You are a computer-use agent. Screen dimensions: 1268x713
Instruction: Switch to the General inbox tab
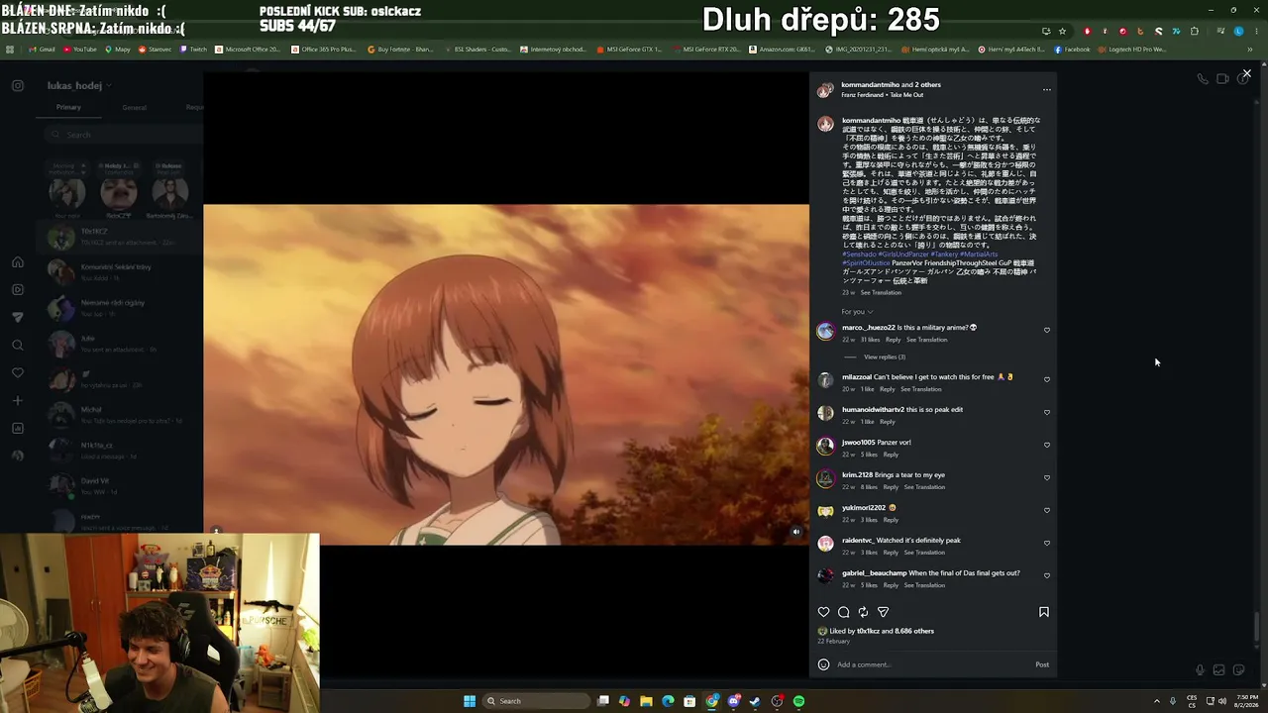[134, 107]
